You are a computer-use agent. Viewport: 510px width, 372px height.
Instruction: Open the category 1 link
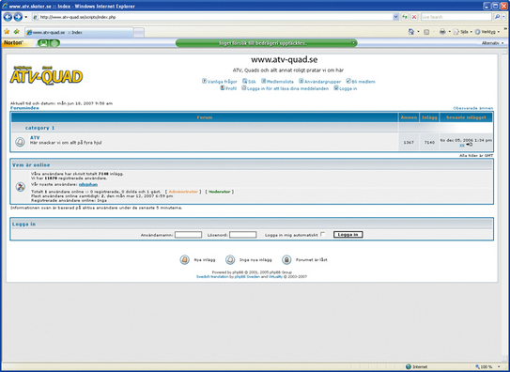tap(39, 128)
